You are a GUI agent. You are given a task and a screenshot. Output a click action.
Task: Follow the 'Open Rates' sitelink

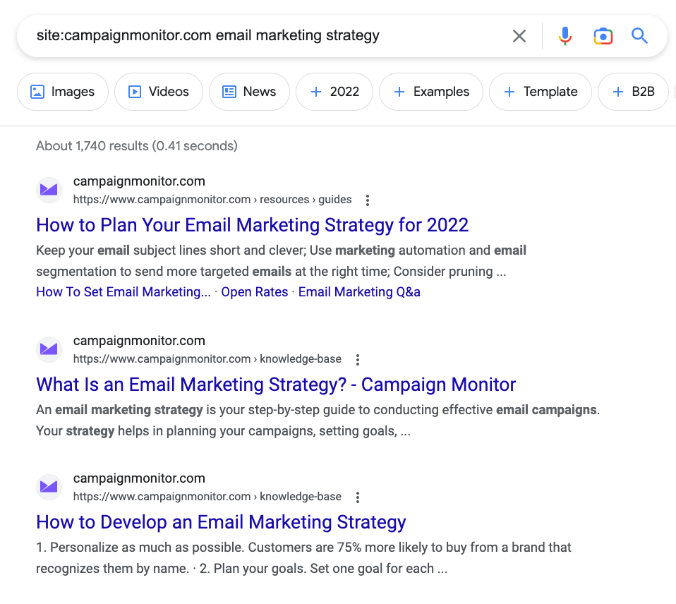(x=254, y=292)
